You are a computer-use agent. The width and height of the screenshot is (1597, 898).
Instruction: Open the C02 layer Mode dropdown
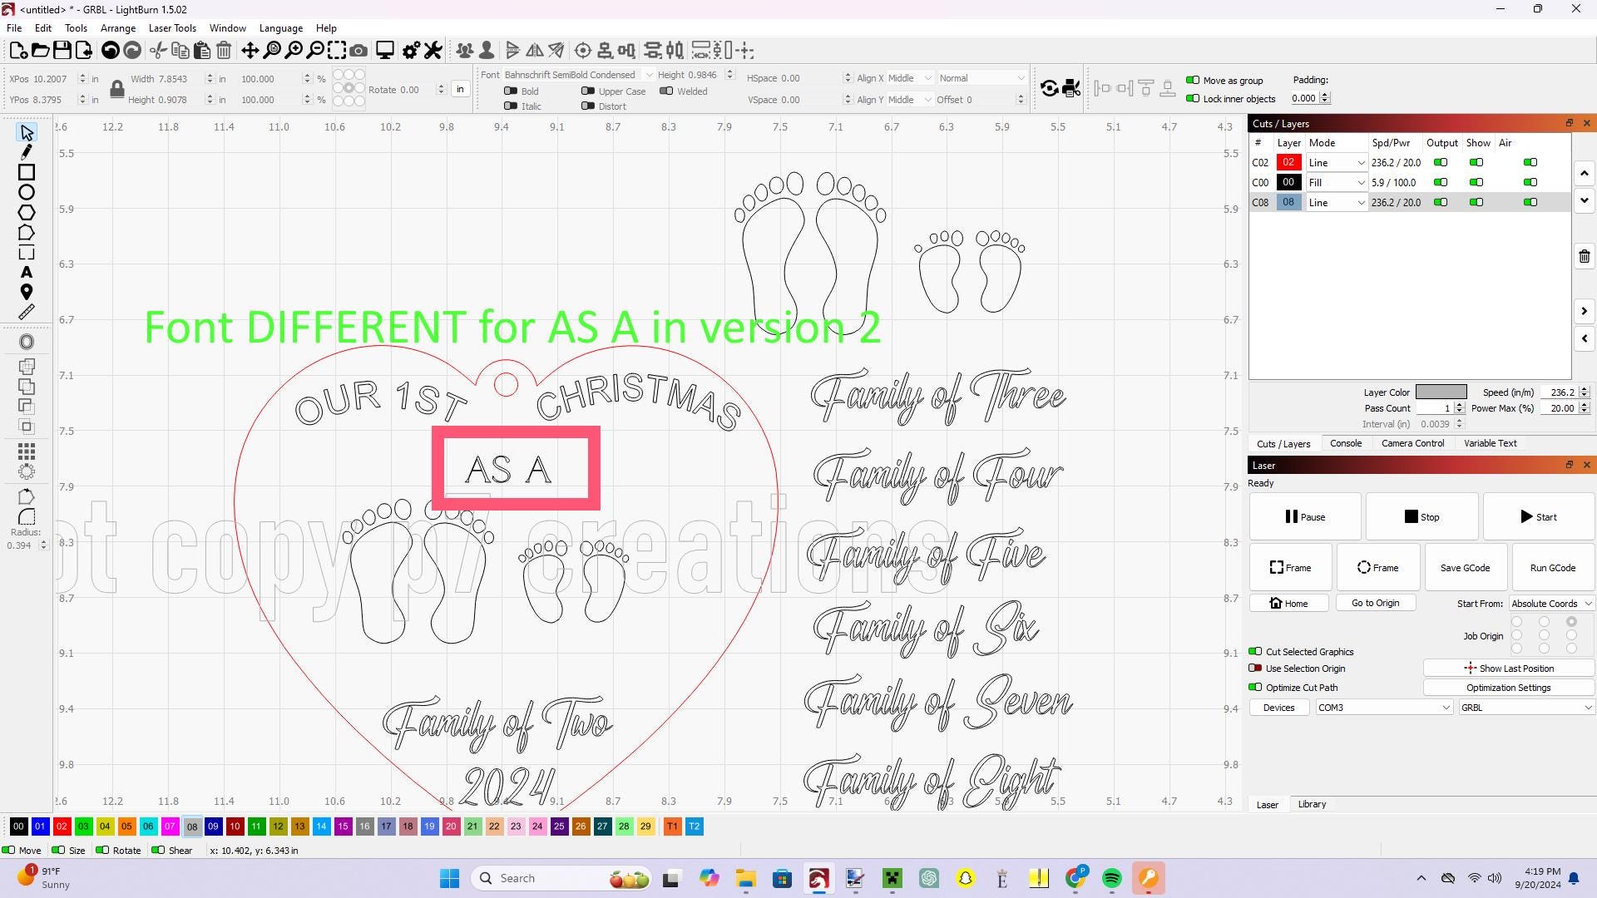(1337, 163)
